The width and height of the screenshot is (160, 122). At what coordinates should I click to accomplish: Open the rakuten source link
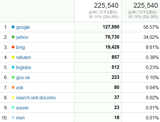23,57
